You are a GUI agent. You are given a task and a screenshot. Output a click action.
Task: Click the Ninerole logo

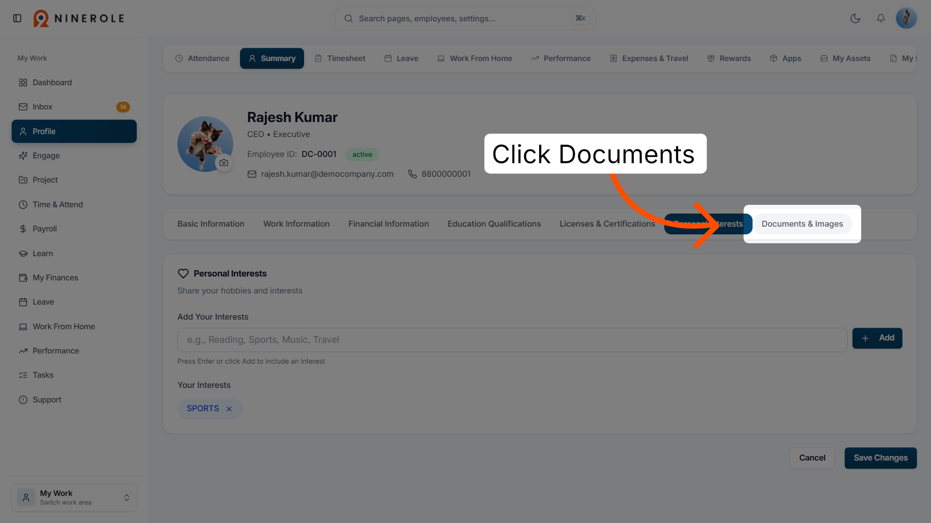79,18
